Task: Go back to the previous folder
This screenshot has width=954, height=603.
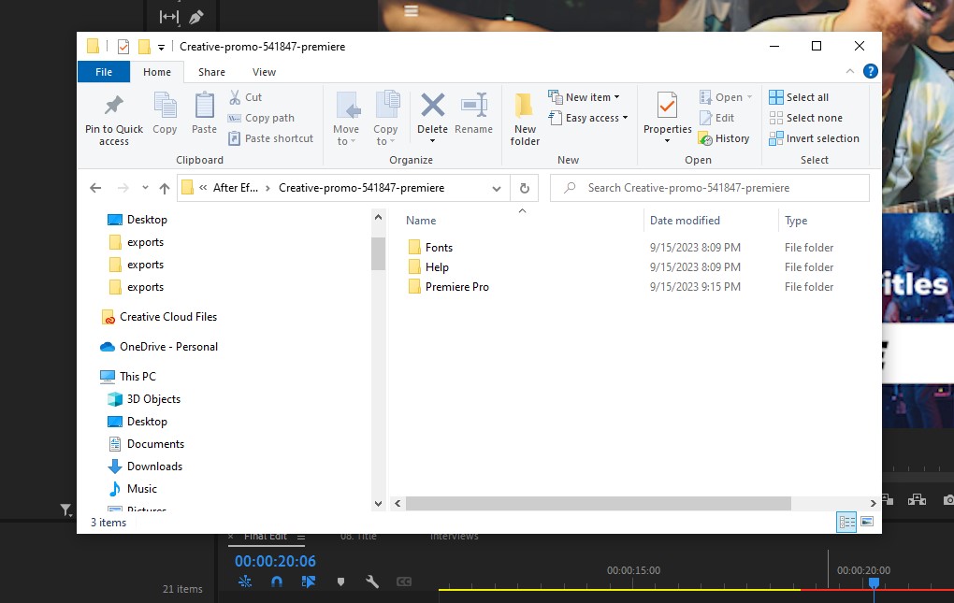Action: pos(95,188)
